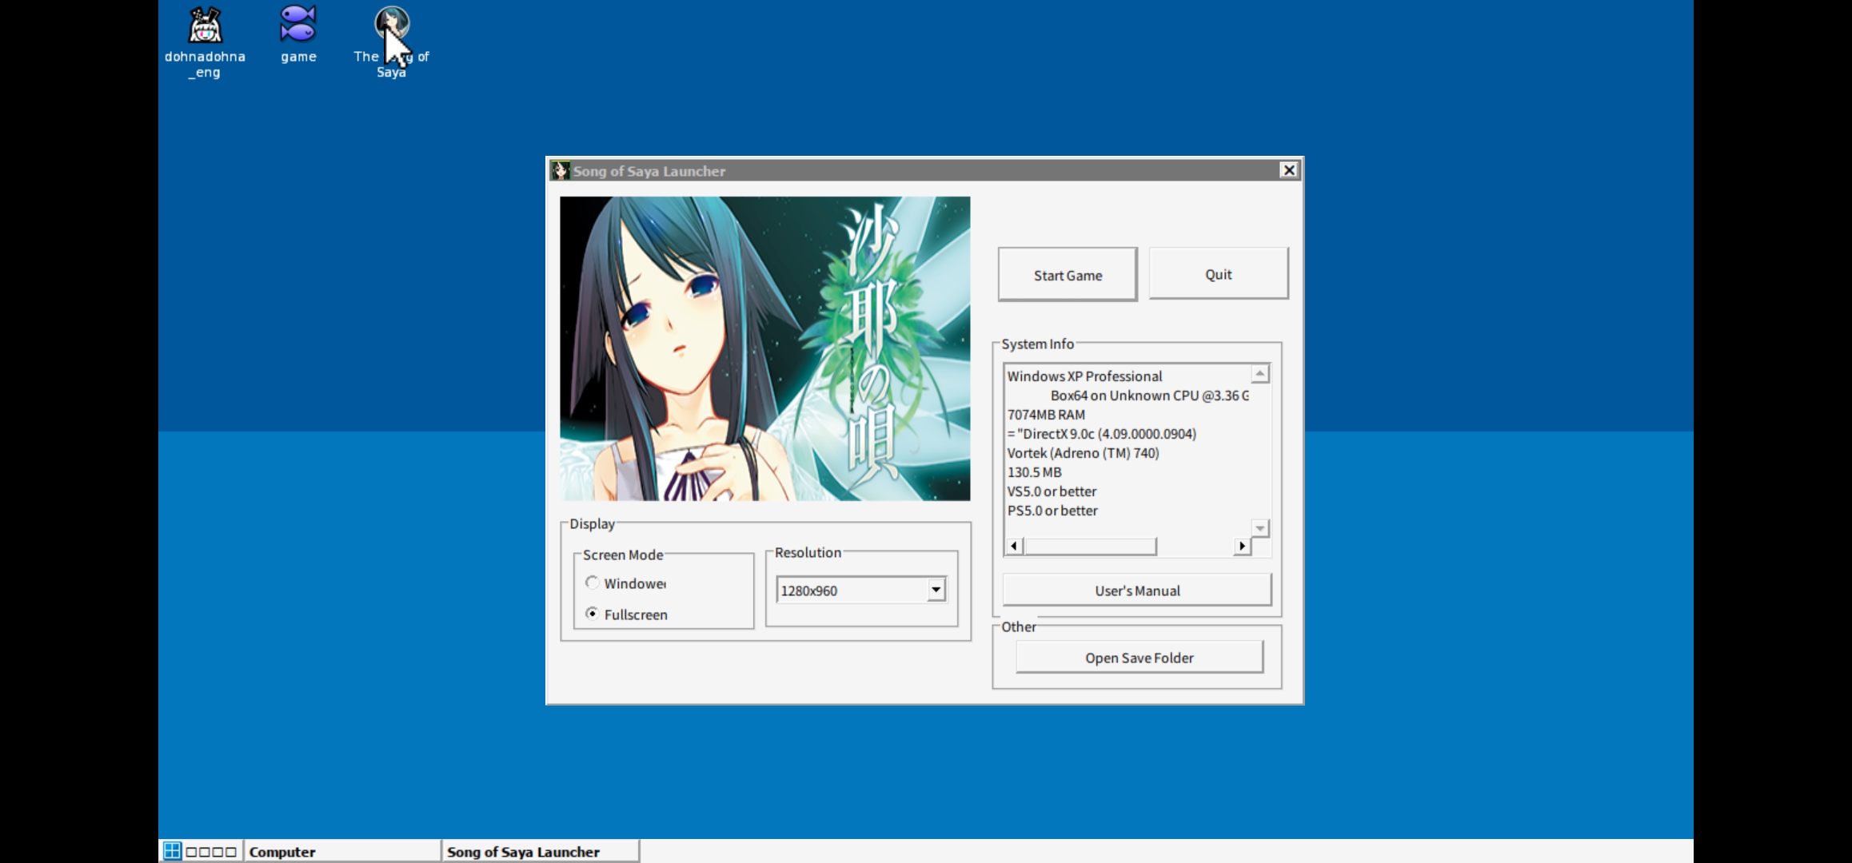
Task: Select Windowed screen mode
Action: pos(592,583)
